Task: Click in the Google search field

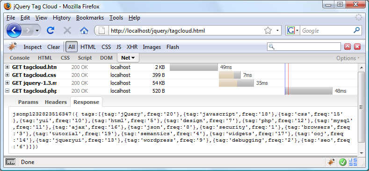Action: click(326, 30)
